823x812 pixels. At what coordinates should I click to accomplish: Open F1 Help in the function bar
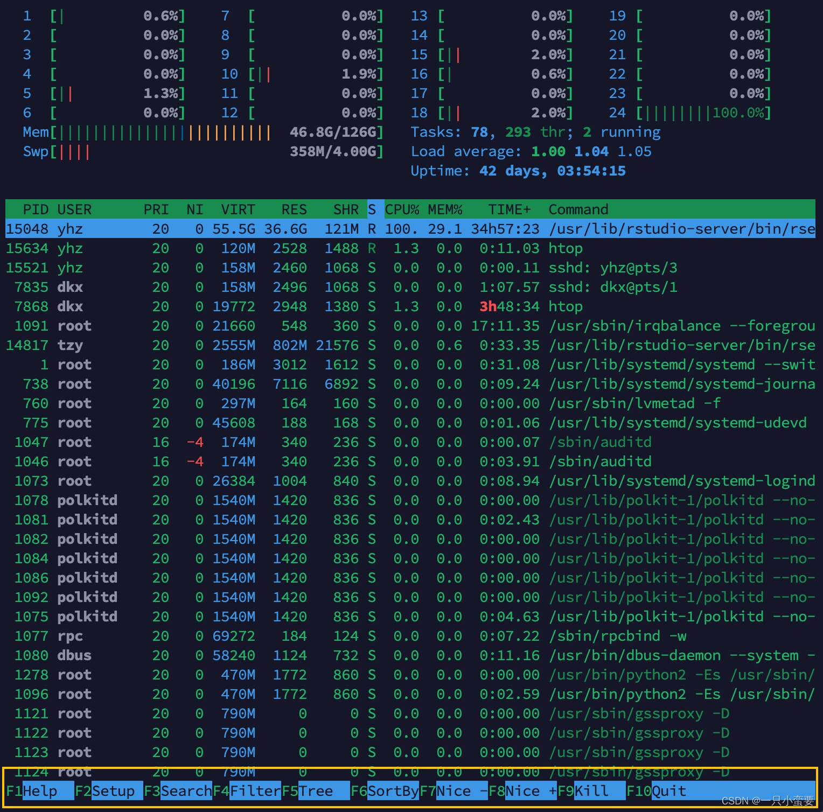[x=40, y=791]
